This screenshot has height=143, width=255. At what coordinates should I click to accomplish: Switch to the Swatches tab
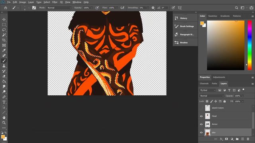(x=212, y=16)
